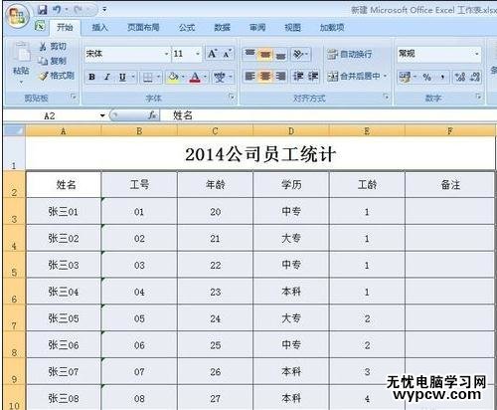Toggle italic formatting

tap(107, 78)
